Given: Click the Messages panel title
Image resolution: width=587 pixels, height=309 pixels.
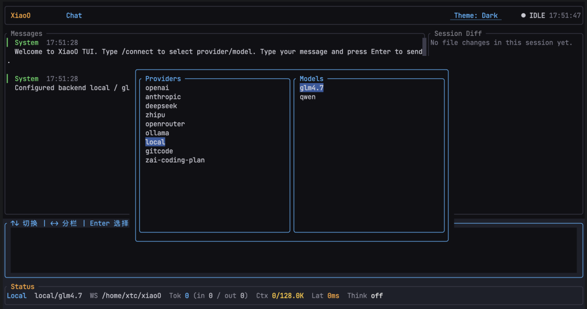Looking at the screenshot, I should click(x=26, y=33).
